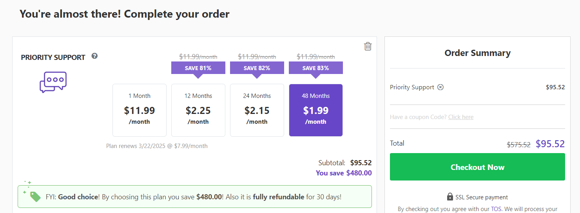
Task: Click the Priority Support chat bubbles icon
Action: click(53, 82)
